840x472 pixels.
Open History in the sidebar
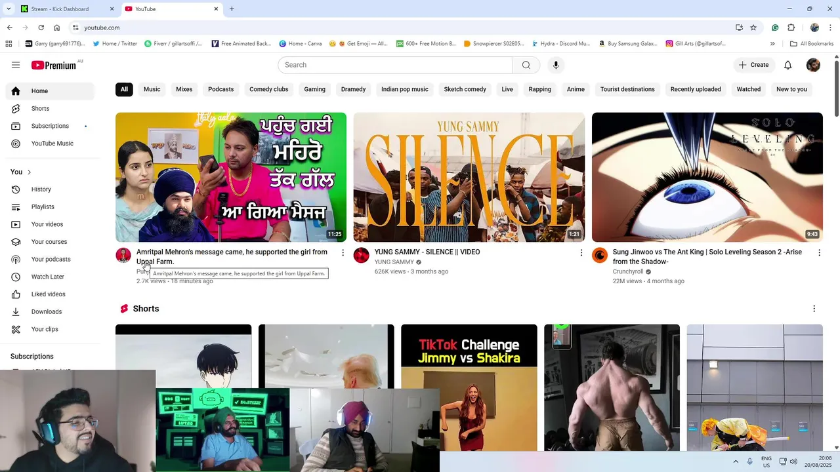click(50, 189)
